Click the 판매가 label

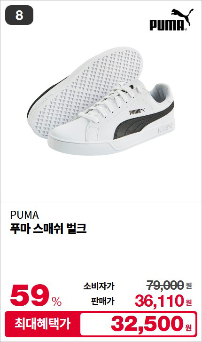[102, 301]
